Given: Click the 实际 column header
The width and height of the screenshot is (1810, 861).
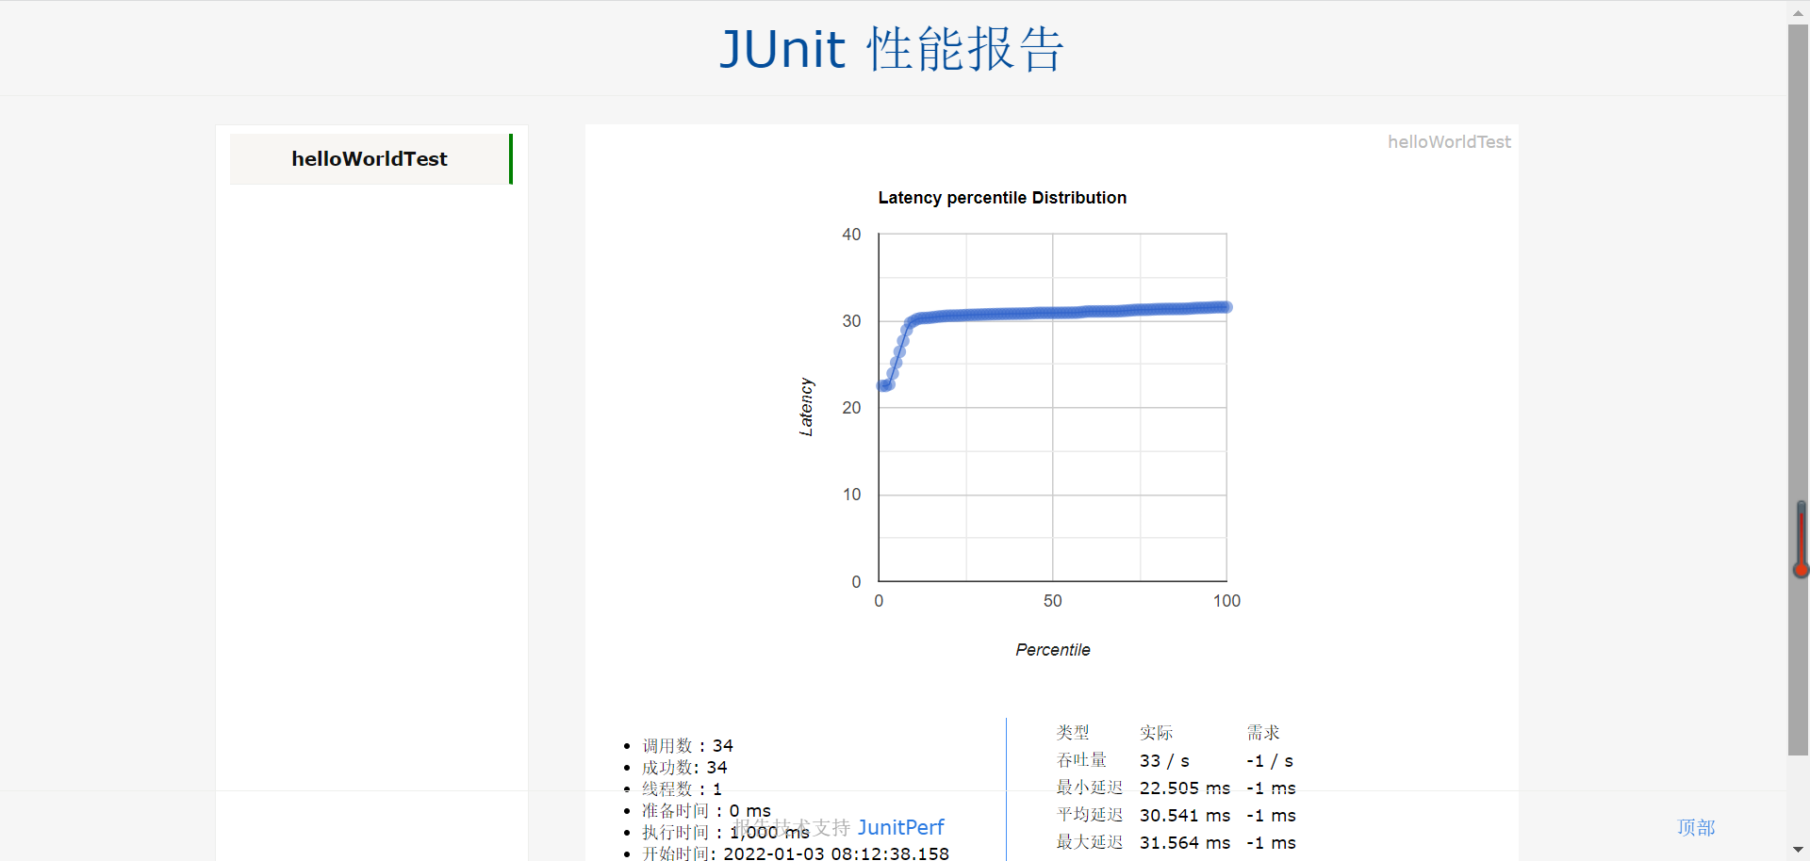Looking at the screenshot, I should click(1156, 732).
